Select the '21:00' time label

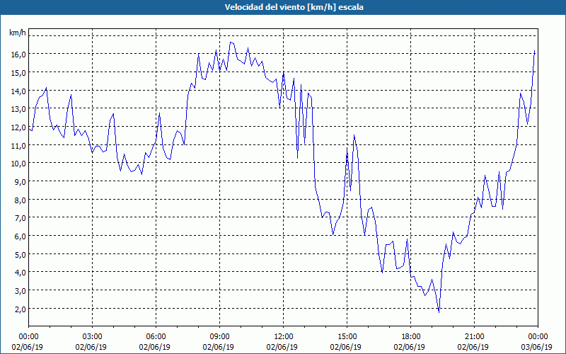click(474, 337)
